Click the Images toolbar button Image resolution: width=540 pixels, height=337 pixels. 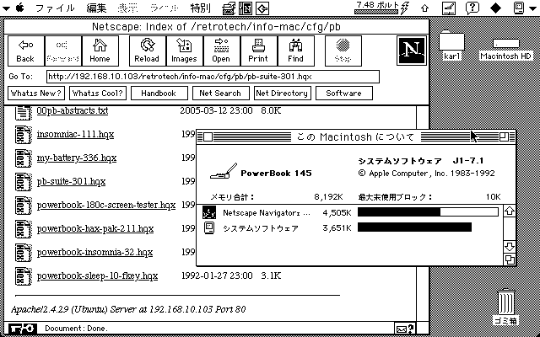click(x=185, y=51)
